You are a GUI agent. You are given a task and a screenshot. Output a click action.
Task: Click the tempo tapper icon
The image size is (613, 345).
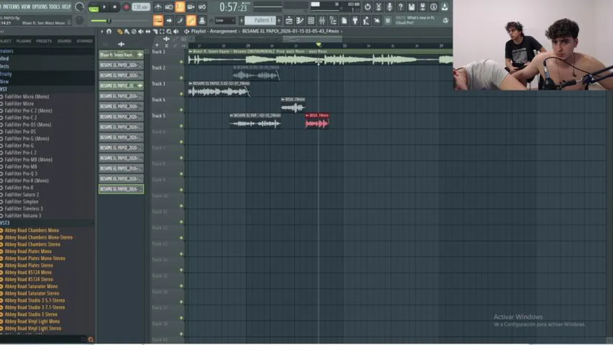(366, 21)
